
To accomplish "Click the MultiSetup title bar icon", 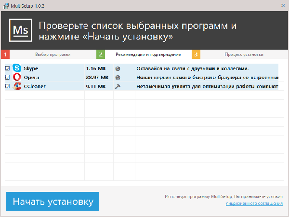I will [5, 5].
